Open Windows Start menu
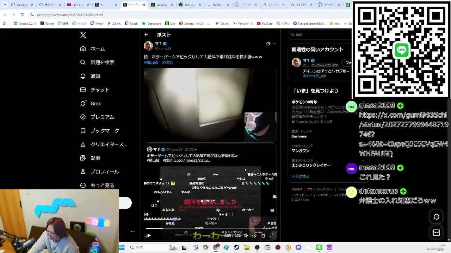This screenshot has height=253, width=451. tap(122, 247)
